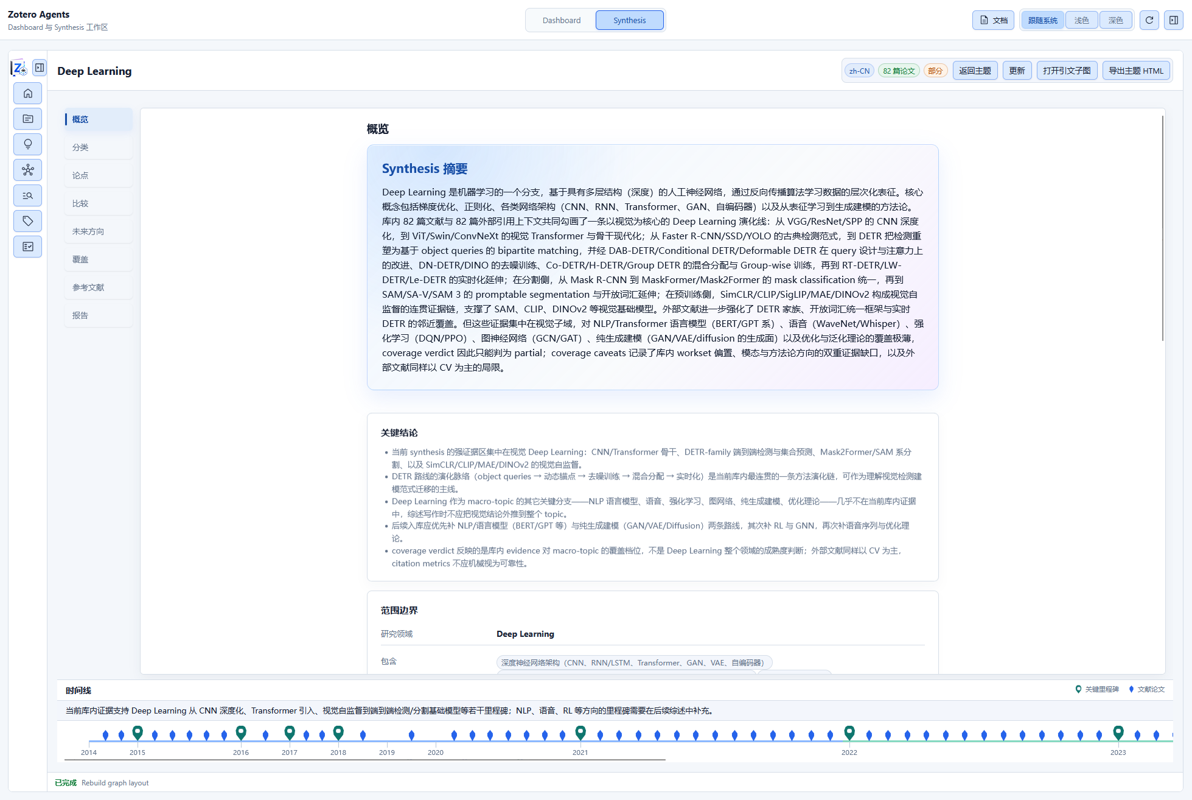Select the 分类 section nav item
This screenshot has height=800, width=1192.
tap(99, 147)
